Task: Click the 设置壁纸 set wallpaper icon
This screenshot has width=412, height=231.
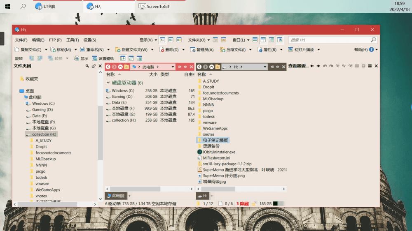Action: (x=95, y=58)
